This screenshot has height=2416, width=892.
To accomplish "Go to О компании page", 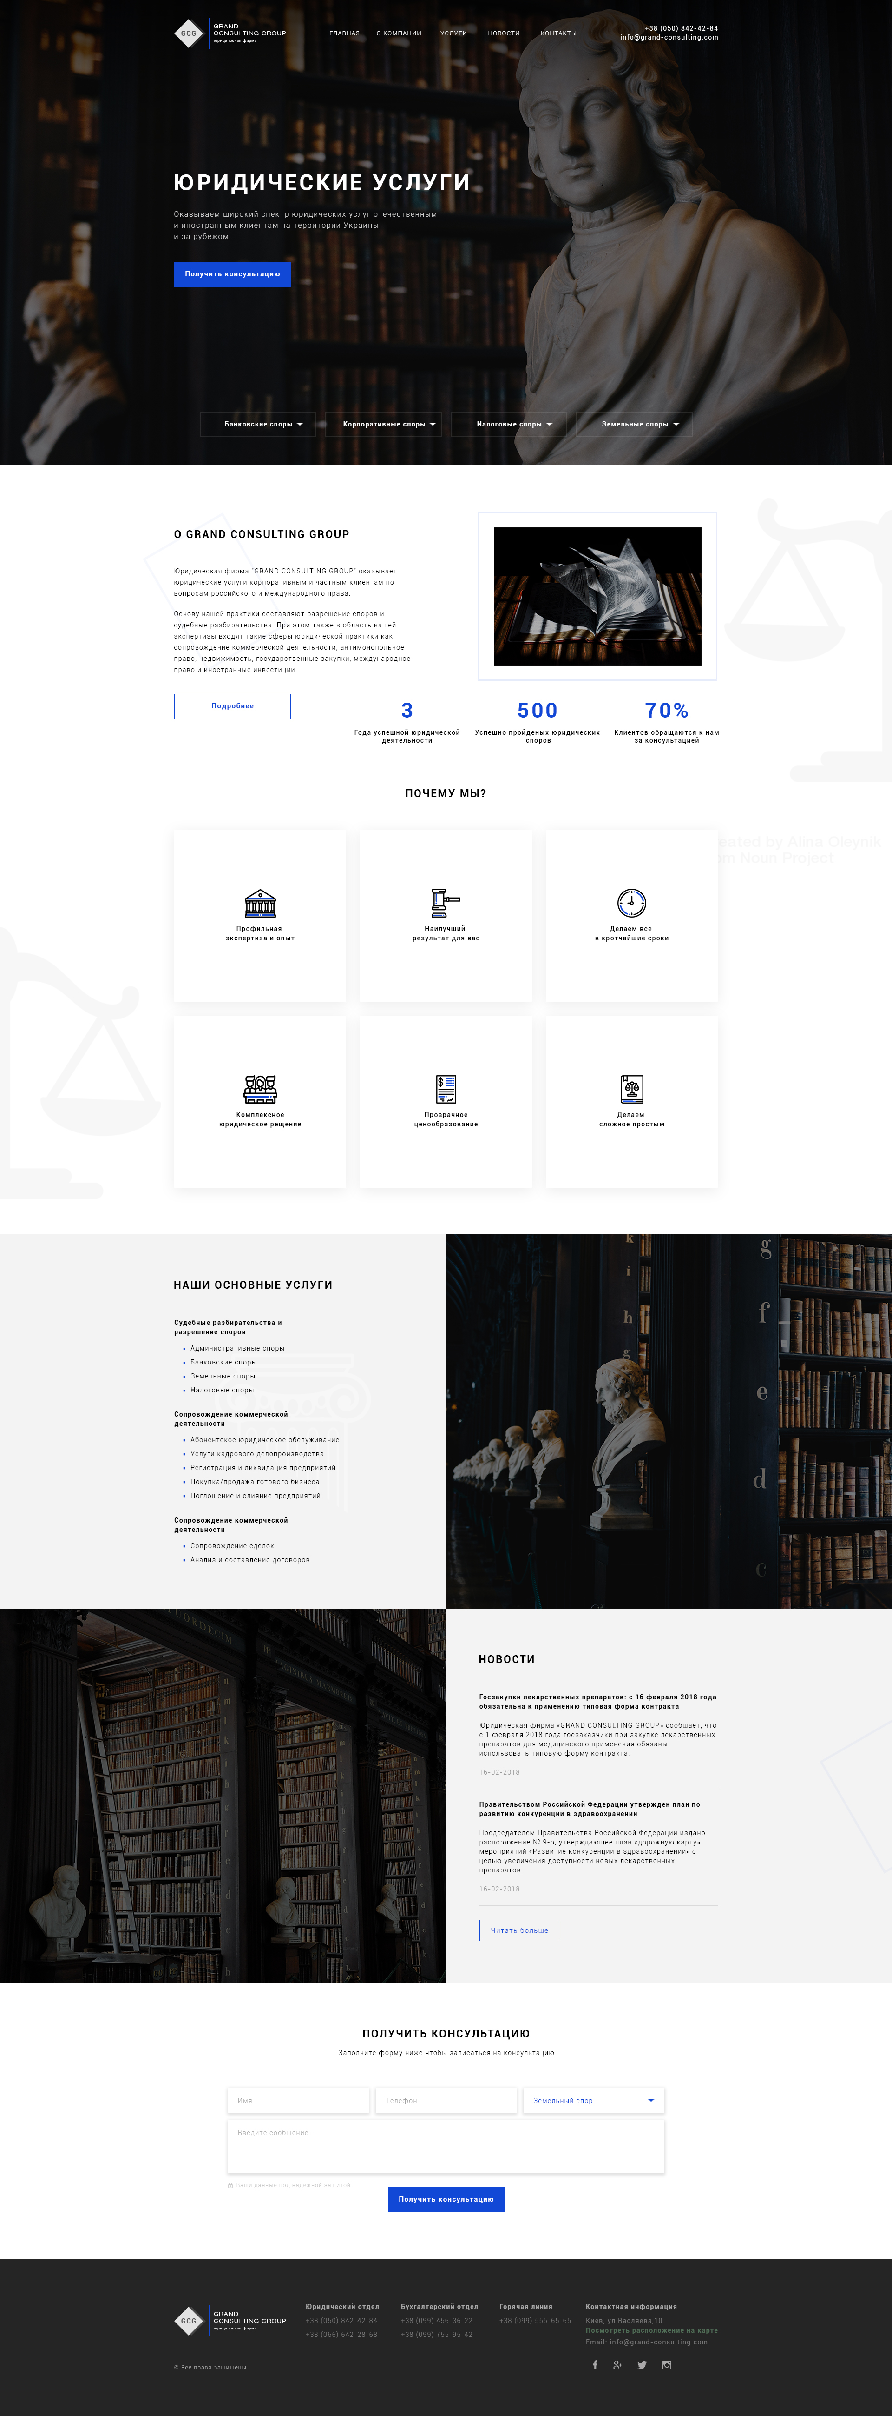I will [399, 33].
